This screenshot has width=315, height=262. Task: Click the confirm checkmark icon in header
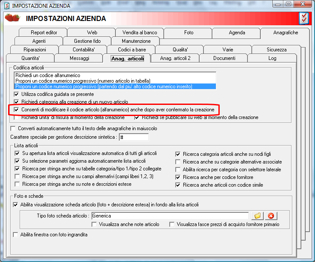(x=304, y=18)
